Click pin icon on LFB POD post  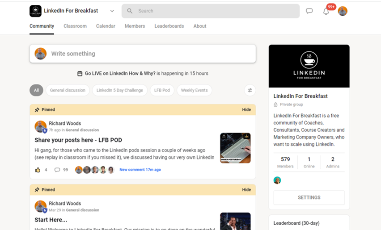pyautogui.click(x=37, y=110)
